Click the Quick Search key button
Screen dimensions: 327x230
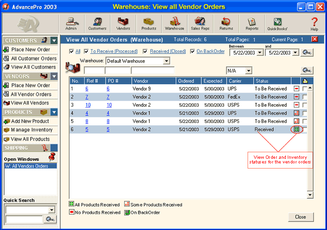point(50,219)
